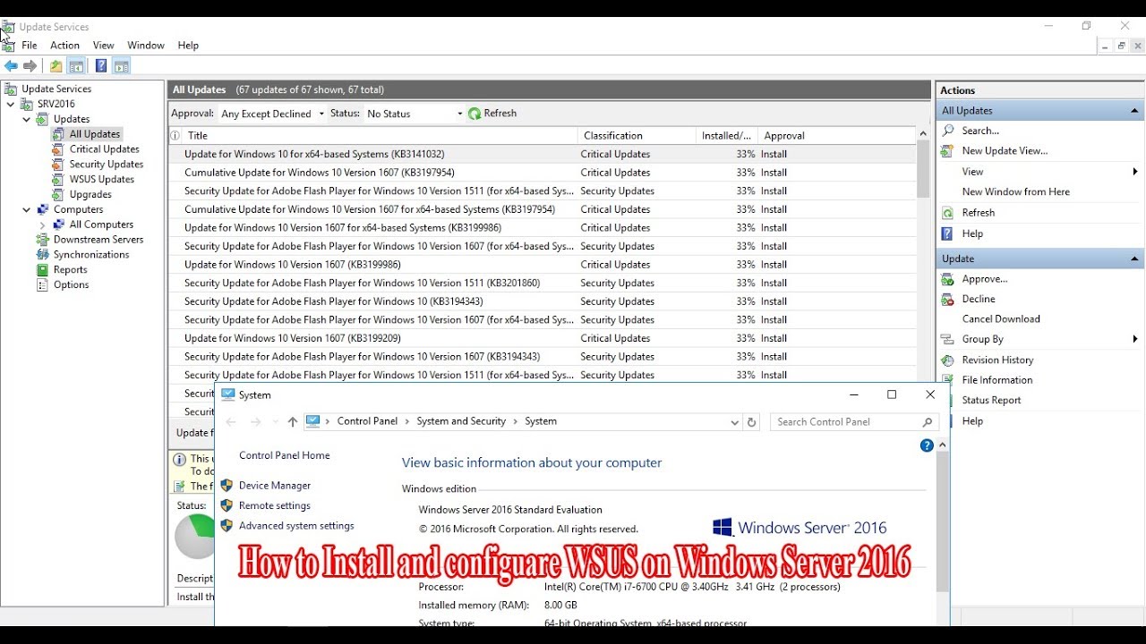The height and width of the screenshot is (644, 1146).
Task: Click the New Update View icon
Action: [x=948, y=151]
